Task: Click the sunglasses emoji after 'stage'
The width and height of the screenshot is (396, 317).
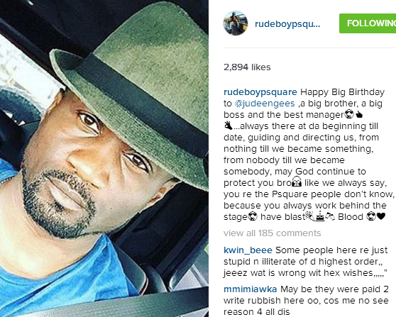Action: click(x=253, y=216)
